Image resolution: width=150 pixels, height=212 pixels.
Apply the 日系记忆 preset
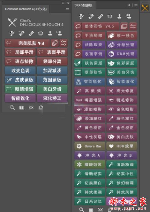click(x=90, y=201)
